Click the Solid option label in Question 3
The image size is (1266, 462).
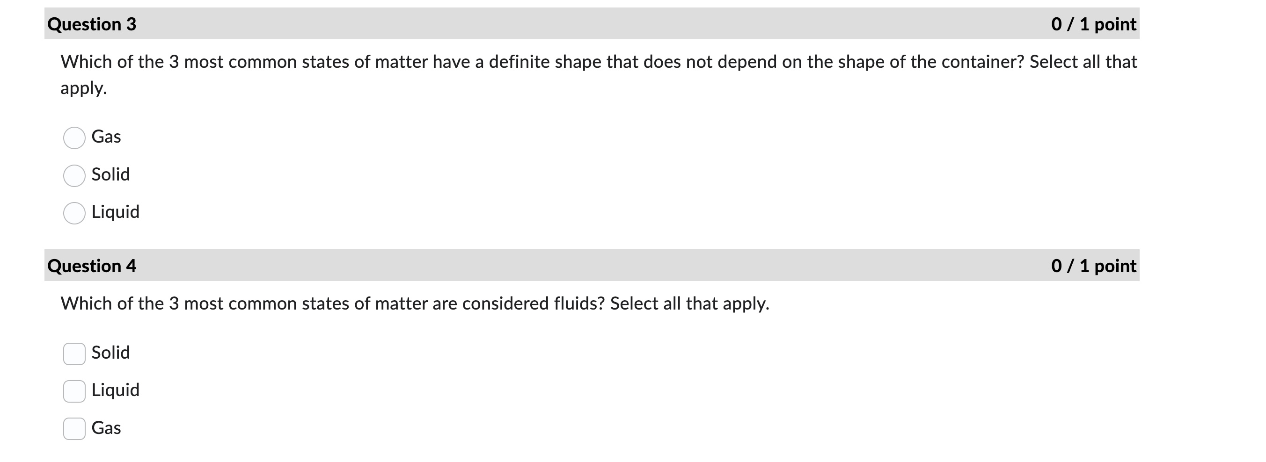tap(110, 174)
